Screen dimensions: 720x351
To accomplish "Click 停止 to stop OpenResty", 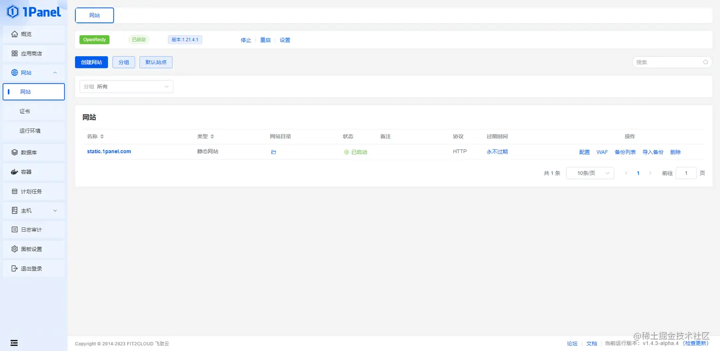I will tap(246, 40).
